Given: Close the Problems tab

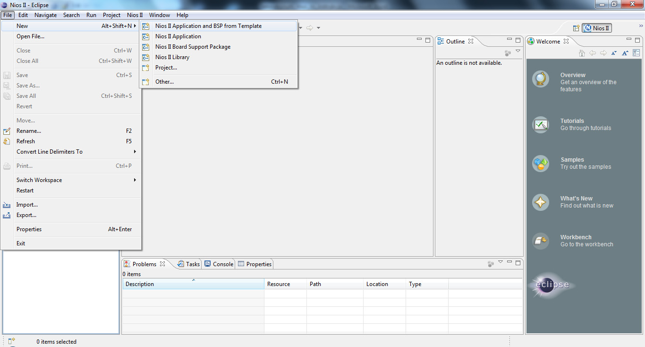Looking at the screenshot, I should pyautogui.click(x=162, y=264).
